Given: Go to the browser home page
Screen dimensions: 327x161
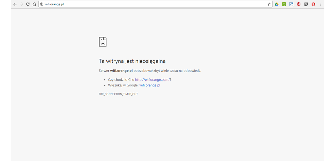Looking at the screenshot, I should [x=34, y=4].
